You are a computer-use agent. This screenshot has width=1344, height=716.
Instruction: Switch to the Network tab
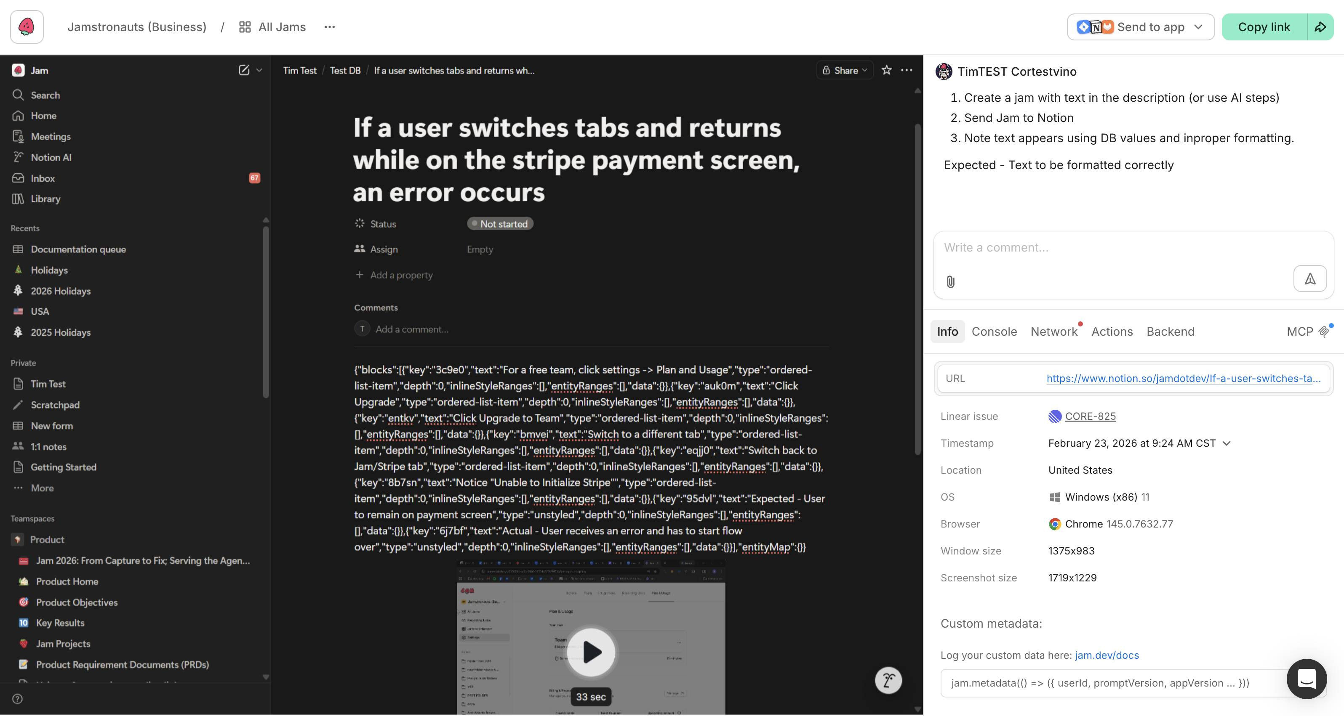pos(1053,332)
